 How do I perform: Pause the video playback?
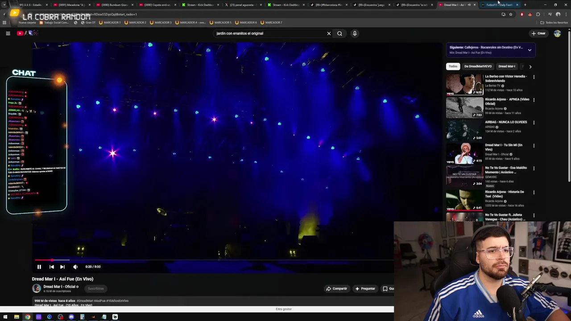tap(39, 267)
